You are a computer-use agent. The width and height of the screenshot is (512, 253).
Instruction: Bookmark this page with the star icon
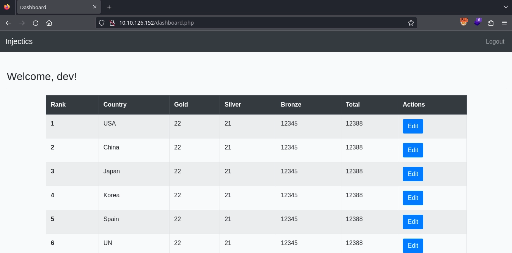click(411, 23)
